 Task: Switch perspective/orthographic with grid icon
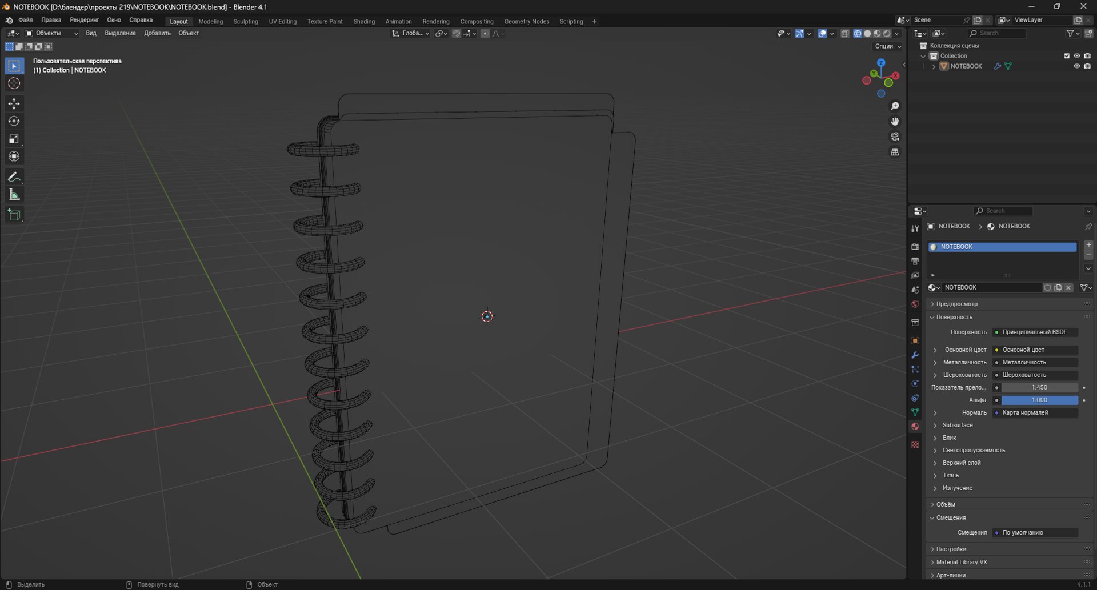click(895, 152)
